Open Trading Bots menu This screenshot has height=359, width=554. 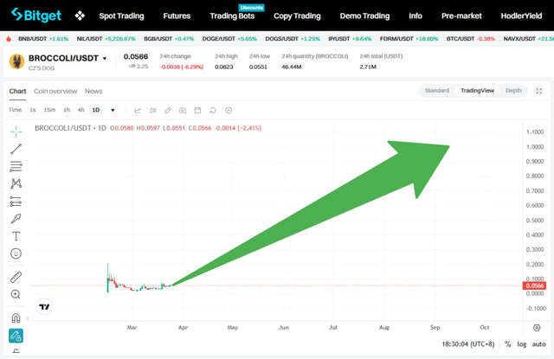tap(232, 16)
